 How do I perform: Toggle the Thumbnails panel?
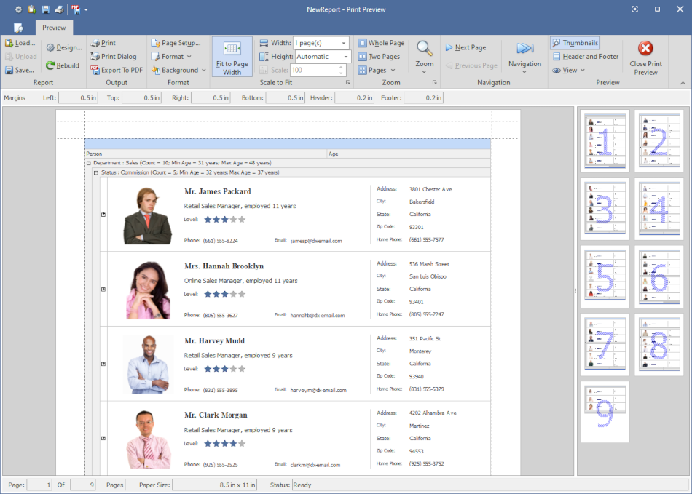pyautogui.click(x=575, y=42)
